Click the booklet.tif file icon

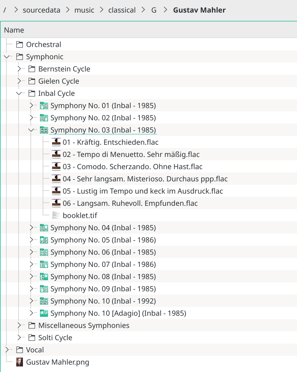point(56,215)
